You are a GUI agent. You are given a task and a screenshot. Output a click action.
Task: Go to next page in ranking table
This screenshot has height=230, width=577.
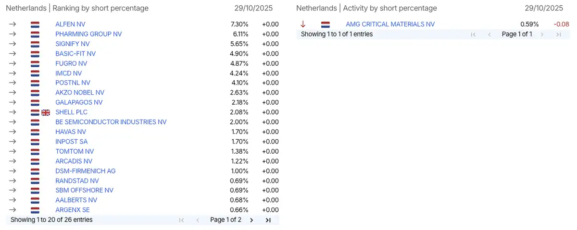[251, 220]
